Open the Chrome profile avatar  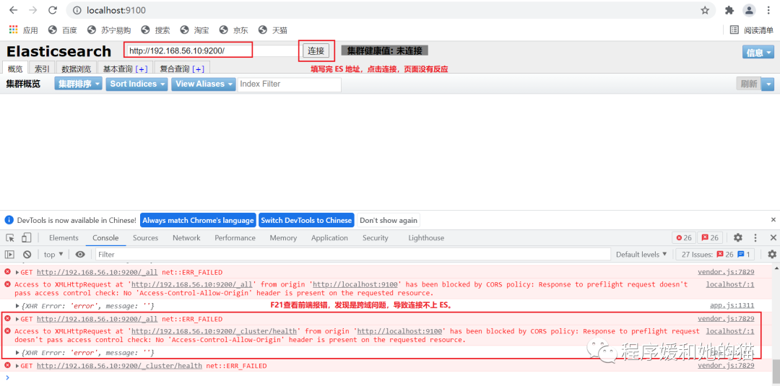tap(749, 10)
